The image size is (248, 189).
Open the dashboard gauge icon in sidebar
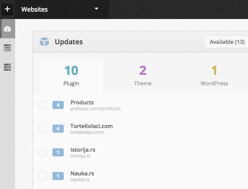7,29
